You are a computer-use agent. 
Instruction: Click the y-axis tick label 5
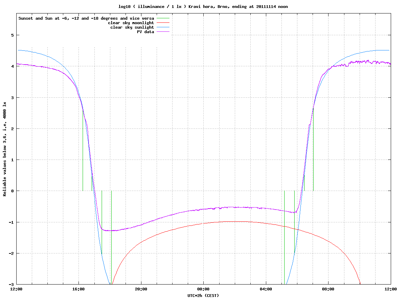coord(12,35)
